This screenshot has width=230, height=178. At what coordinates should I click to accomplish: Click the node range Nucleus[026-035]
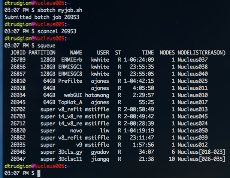click(202, 159)
